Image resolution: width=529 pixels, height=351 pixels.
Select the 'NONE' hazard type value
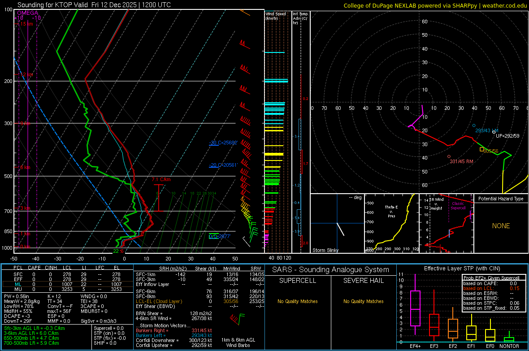coord(501,226)
